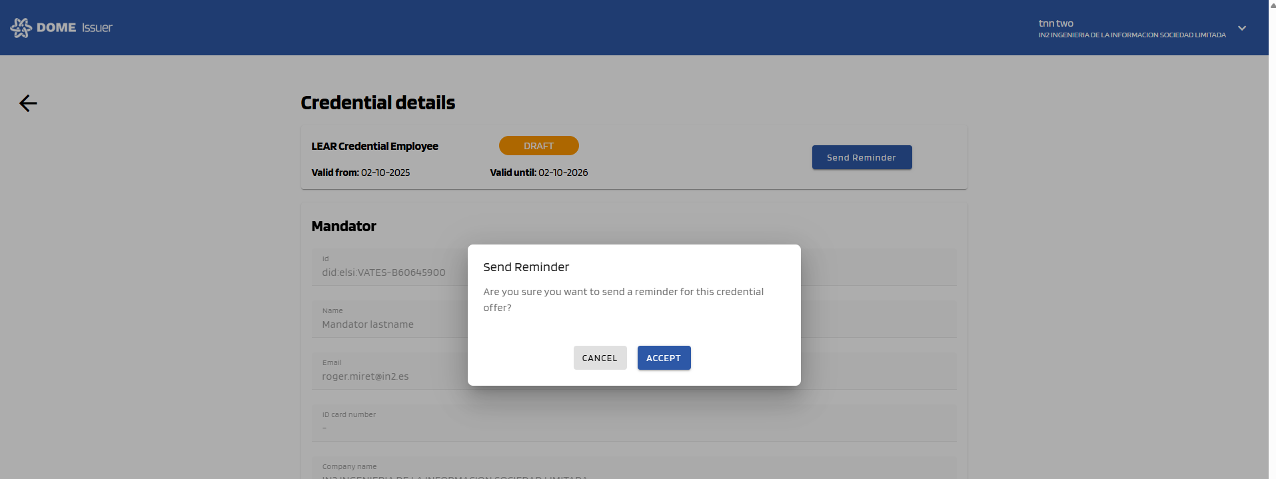Viewport: 1276px width, 479px height.
Task: Click the Credential details heading
Action: click(378, 103)
